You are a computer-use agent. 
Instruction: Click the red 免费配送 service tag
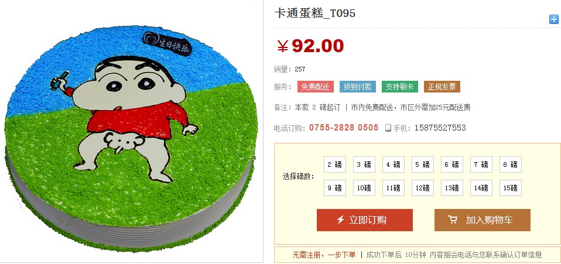pyautogui.click(x=315, y=87)
